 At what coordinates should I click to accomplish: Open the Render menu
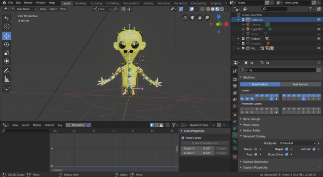coord(28,3)
